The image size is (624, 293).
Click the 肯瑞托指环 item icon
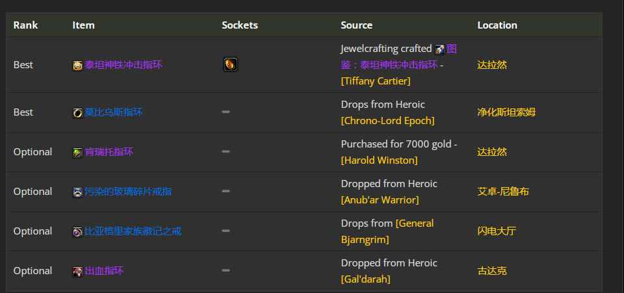[77, 153]
